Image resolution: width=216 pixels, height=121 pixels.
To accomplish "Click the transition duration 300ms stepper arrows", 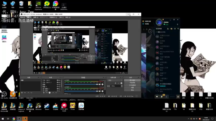I will click(122, 86).
